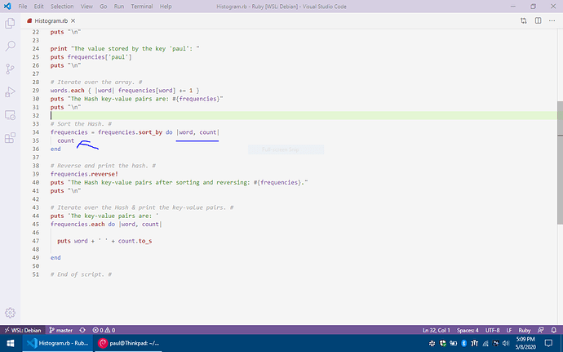Open the Selection menu
The height and width of the screenshot is (352, 563).
click(62, 7)
